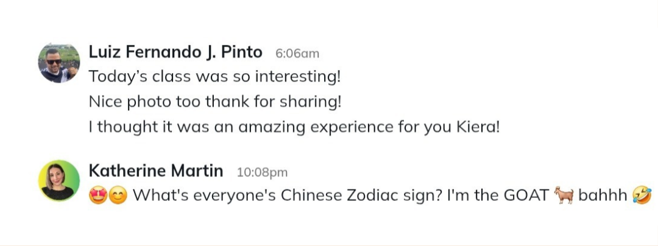Click the 6:06am message timestamp
This screenshot has width=658, height=246.
click(297, 54)
